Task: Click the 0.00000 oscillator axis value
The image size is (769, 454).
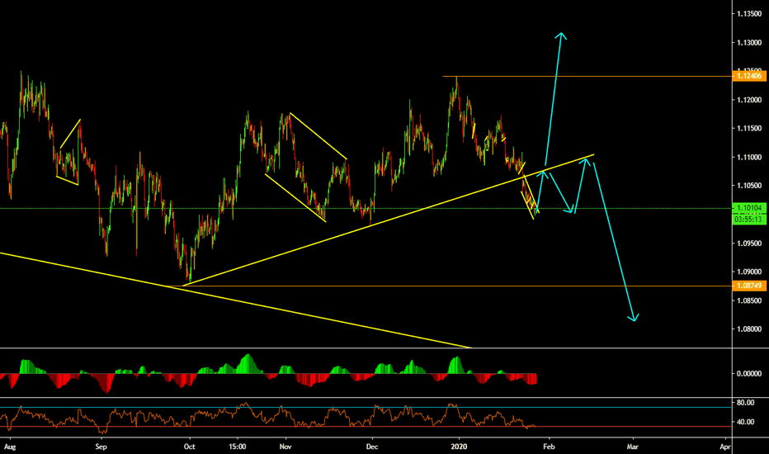Action: coord(749,373)
